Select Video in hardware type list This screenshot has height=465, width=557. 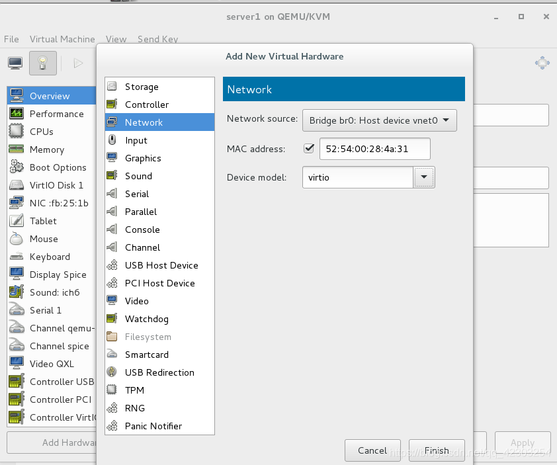[159, 301]
